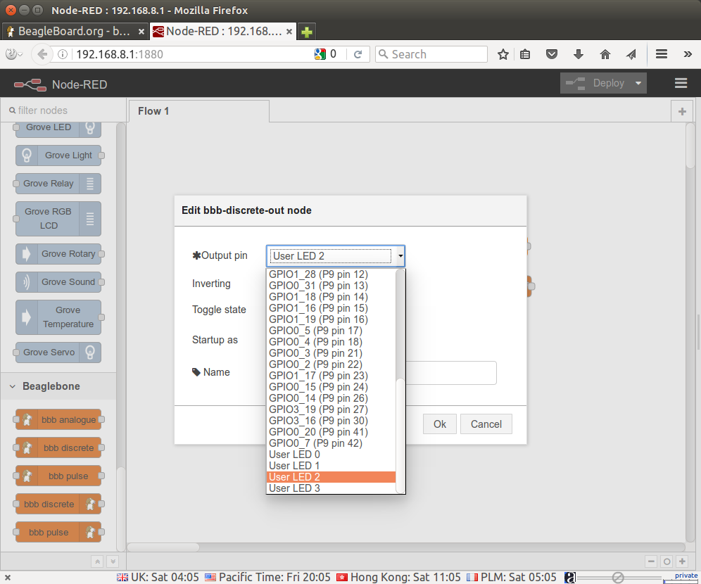
Task: Expand all palette categories
Action: coord(113,561)
